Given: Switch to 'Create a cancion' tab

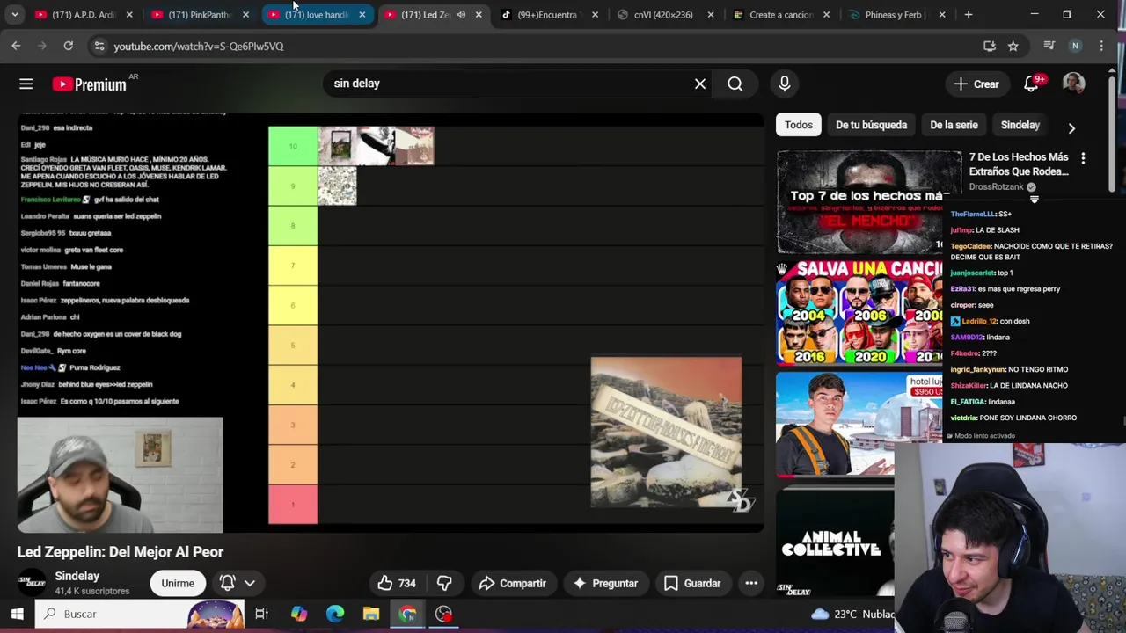Looking at the screenshot, I should (x=780, y=15).
